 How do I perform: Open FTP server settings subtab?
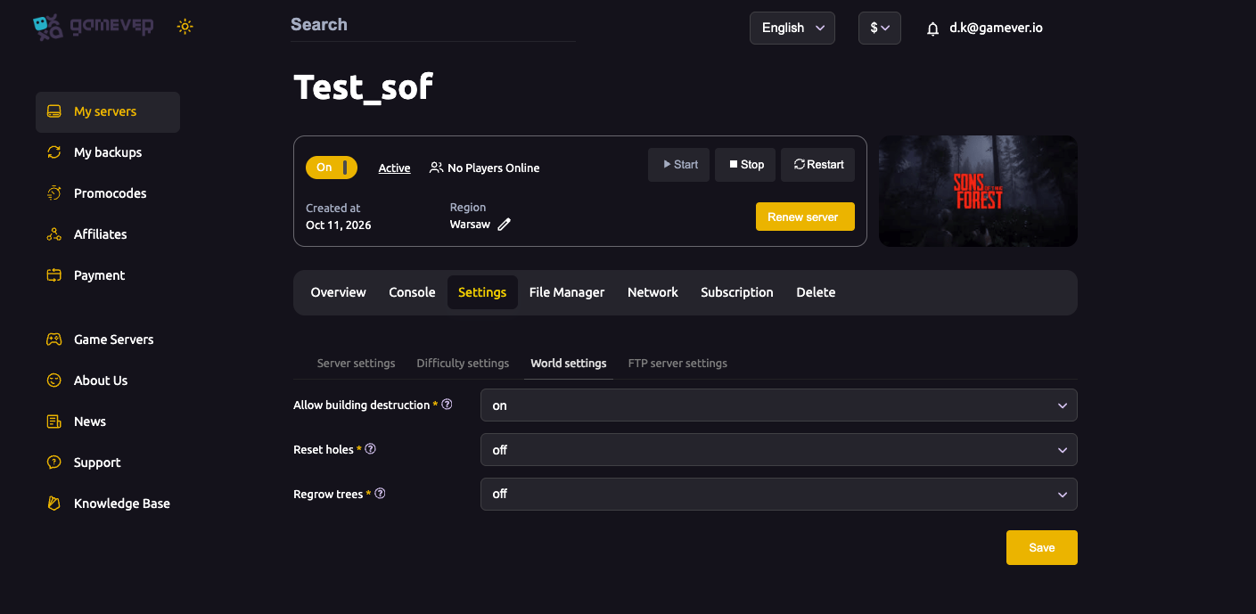tap(677, 364)
